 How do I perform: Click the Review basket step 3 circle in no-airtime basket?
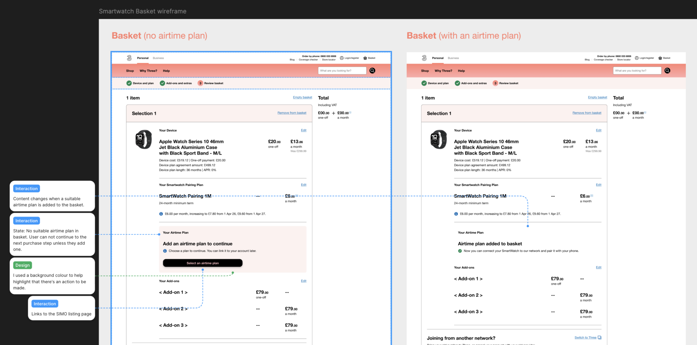click(x=200, y=83)
